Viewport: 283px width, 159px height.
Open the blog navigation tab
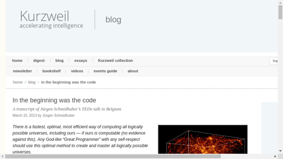[59, 60]
